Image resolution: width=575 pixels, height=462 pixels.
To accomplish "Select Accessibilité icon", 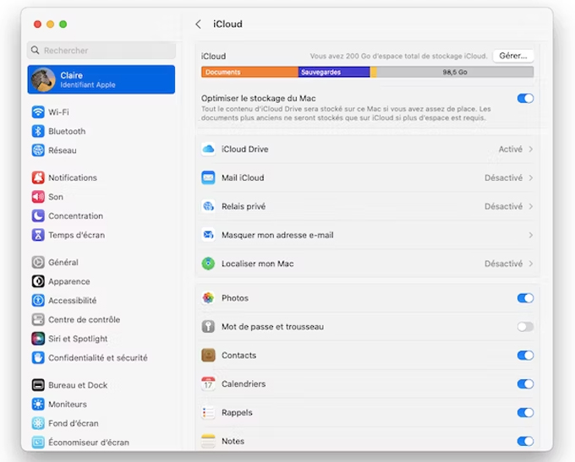I will (x=38, y=301).
